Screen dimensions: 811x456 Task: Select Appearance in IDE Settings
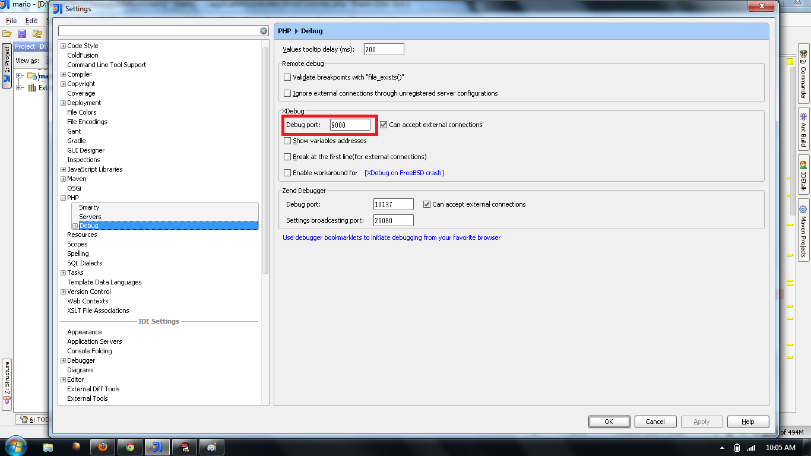[84, 332]
